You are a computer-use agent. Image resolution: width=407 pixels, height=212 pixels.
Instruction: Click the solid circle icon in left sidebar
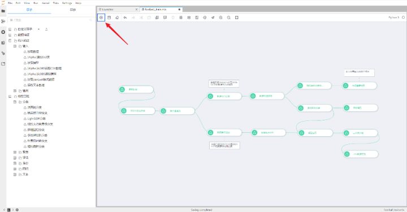3,32
